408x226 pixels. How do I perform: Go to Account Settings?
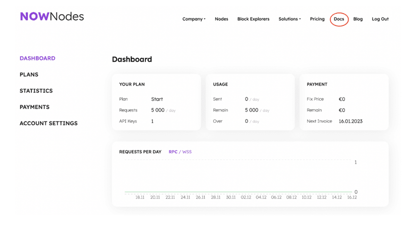[x=49, y=123]
